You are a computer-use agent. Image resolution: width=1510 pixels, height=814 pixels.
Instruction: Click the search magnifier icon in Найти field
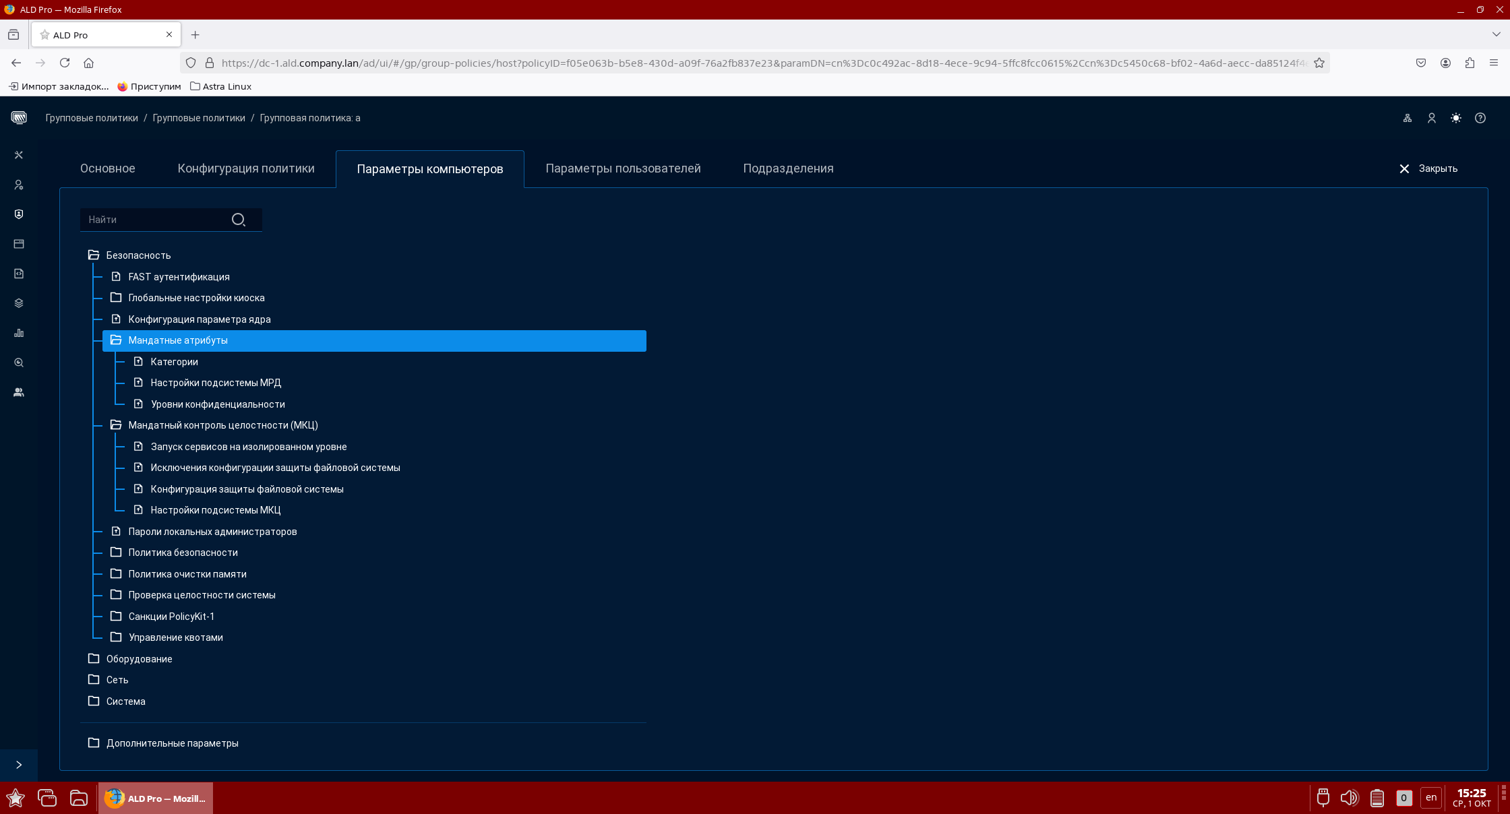tap(238, 220)
